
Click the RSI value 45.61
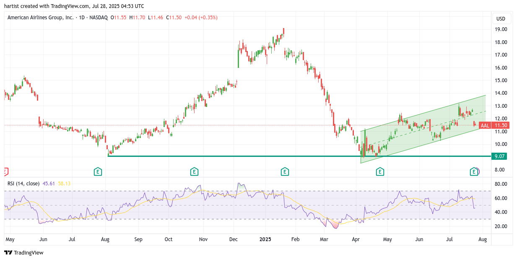49,183
